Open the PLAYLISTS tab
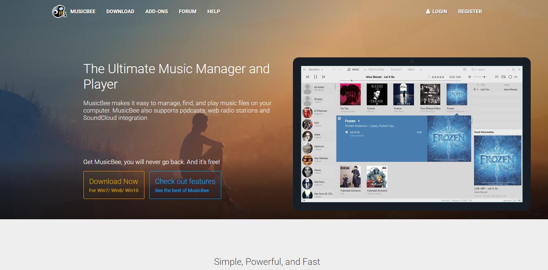This screenshot has height=270, width=548. coord(396,70)
